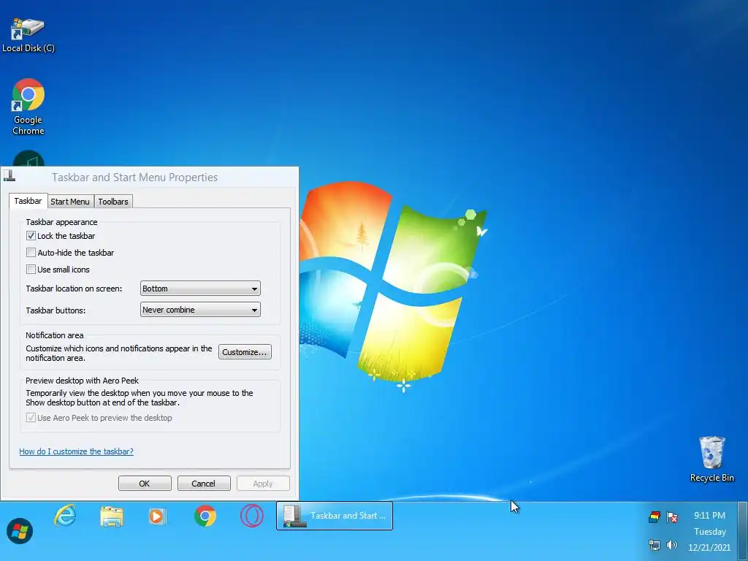This screenshot has width=748, height=561.
Task: Click the Customize... button
Action: point(245,352)
